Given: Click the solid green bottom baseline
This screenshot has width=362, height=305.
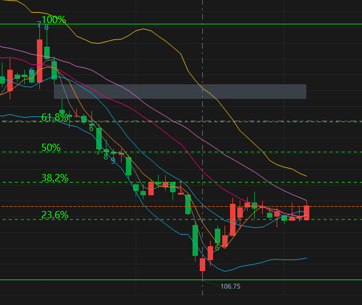Looking at the screenshot, I should [x=181, y=280].
